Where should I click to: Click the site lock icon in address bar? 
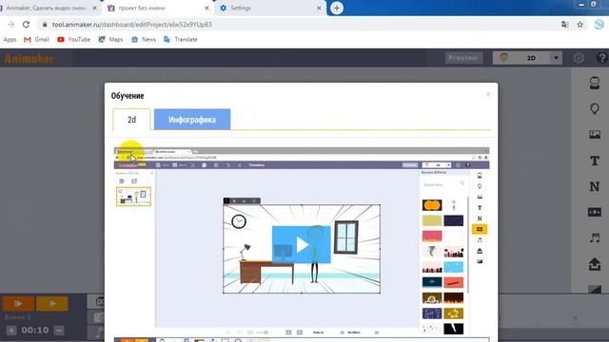[45, 25]
